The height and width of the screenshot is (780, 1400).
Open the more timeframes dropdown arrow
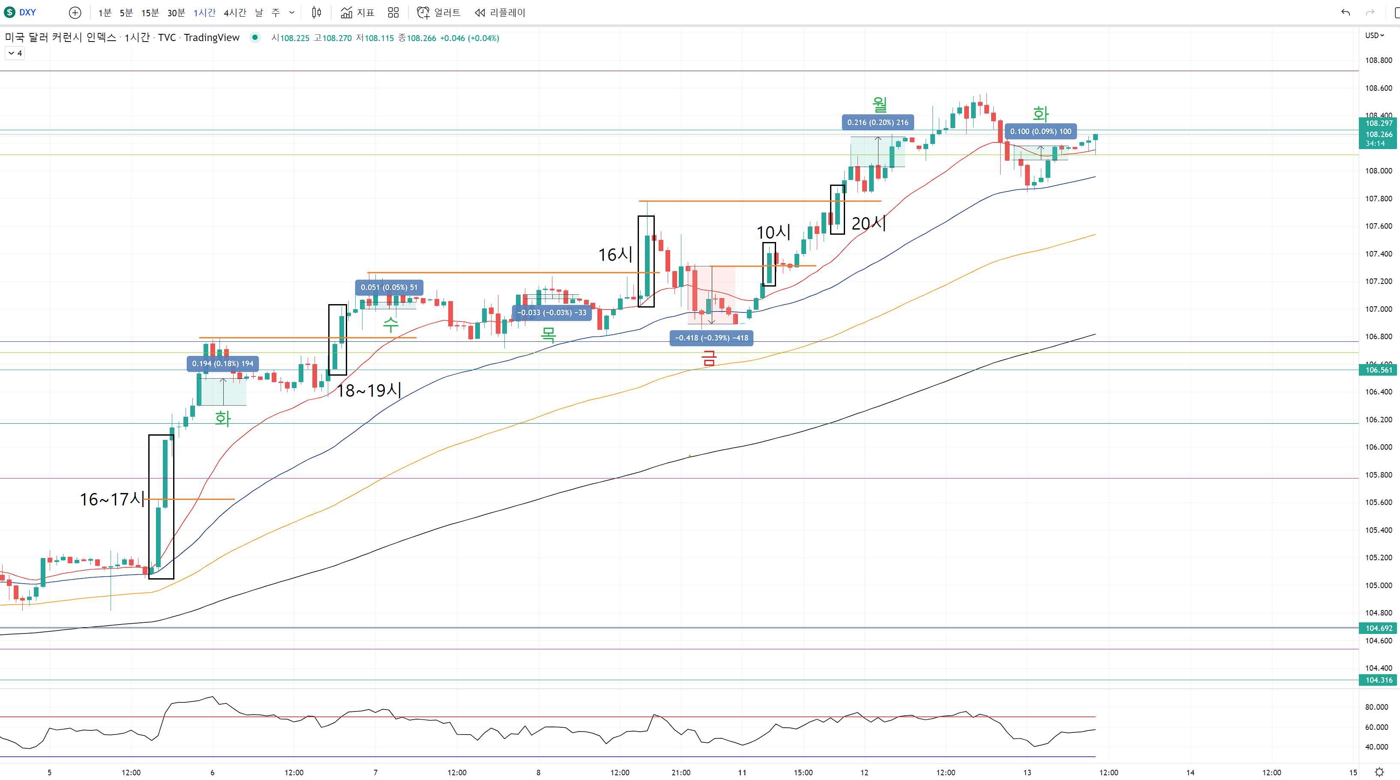tap(292, 12)
